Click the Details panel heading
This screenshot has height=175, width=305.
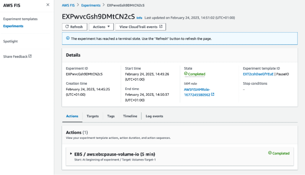pos(73,55)
